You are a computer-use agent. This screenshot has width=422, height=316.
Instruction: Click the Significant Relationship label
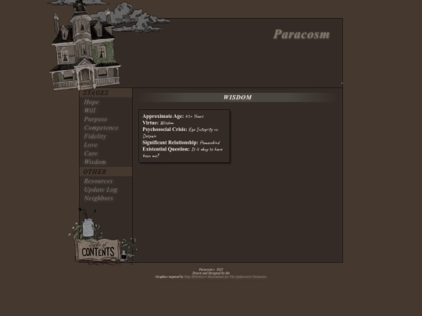170,143
